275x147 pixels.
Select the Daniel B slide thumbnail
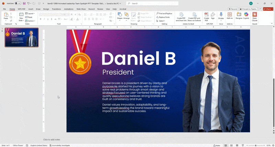pos(22,37)
